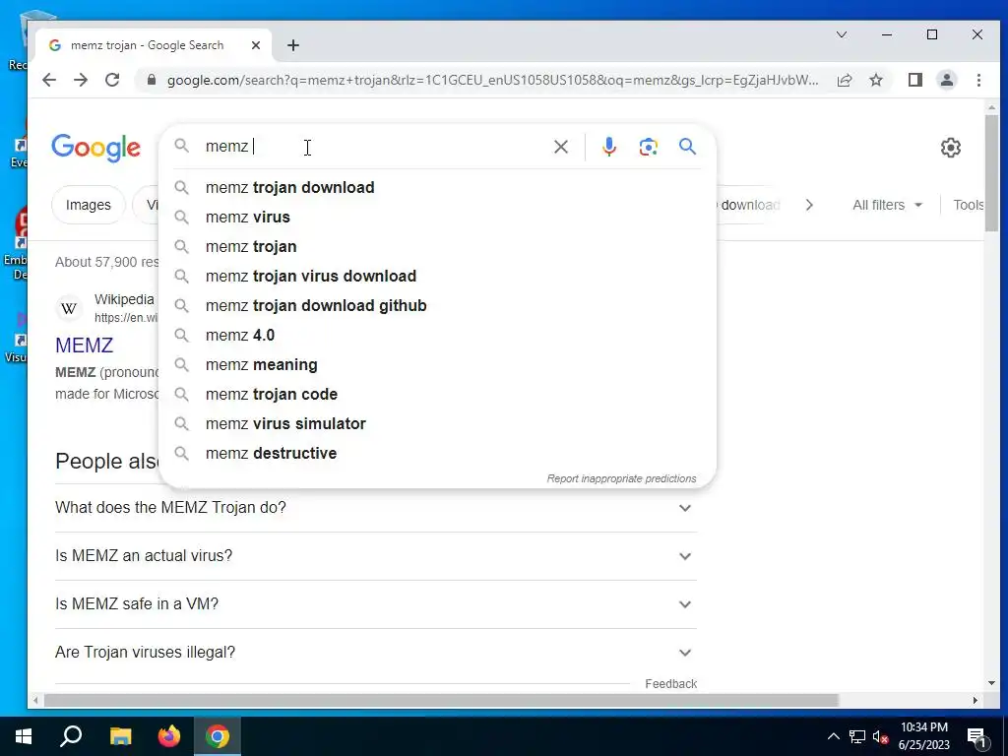This screenshot has width=1008, height=756.
Task: Share this page icon in address bar
Action: pyautogui.click(x=844, y=80)
